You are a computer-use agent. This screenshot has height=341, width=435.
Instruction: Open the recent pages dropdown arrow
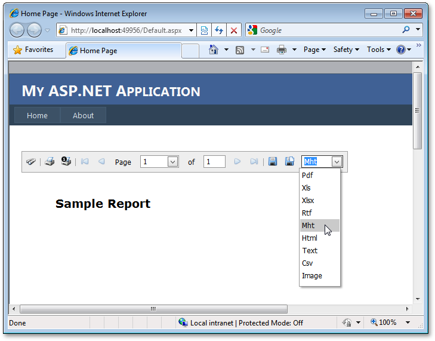point(48,30)
